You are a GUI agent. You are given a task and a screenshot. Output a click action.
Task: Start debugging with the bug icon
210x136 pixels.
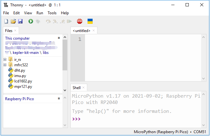(38, 21)
